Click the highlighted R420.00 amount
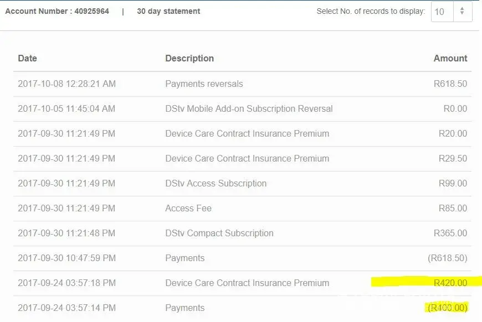This screenshot has height=322, width=482. click(450, 283)
